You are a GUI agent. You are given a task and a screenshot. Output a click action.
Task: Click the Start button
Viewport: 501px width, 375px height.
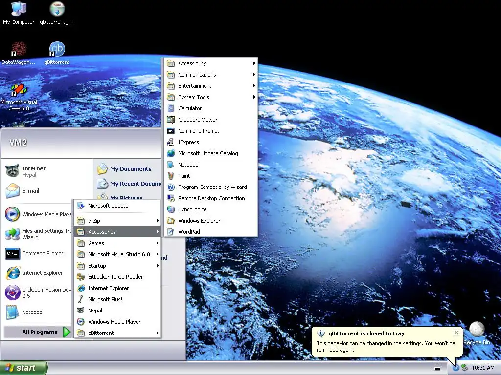click(23, 368)
